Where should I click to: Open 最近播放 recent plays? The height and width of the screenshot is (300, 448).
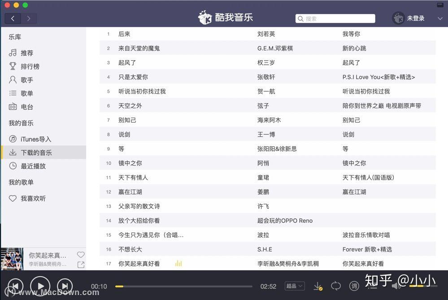33,166
